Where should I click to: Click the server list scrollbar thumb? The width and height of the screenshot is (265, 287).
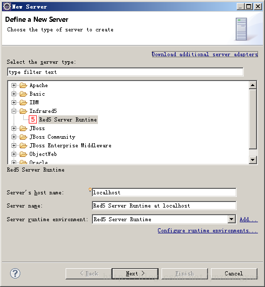(x=253, y=119)
